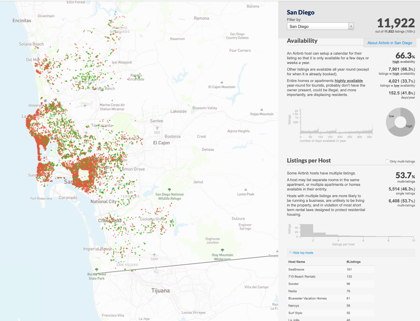Click the 11,922 total listings count
This screenshot has height=321, width=420.
pyautogui.click(x=396, y=23)
